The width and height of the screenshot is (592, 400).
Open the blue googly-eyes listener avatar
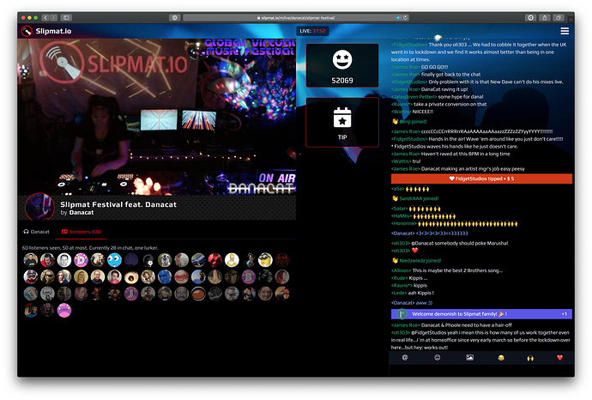114,260
